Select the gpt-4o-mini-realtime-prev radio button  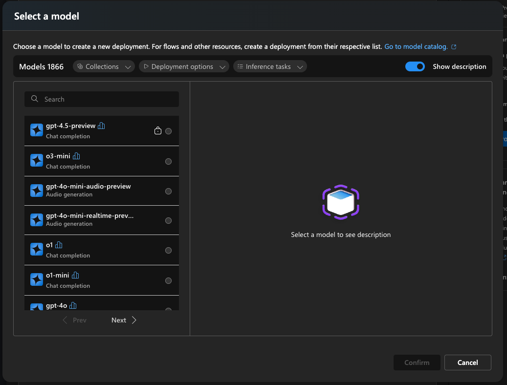tap(169, 220)
